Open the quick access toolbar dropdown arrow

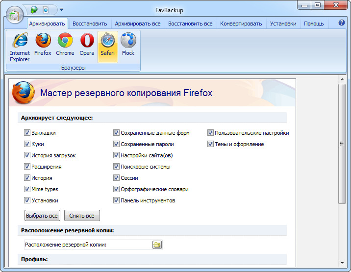[x=61, y=10]
